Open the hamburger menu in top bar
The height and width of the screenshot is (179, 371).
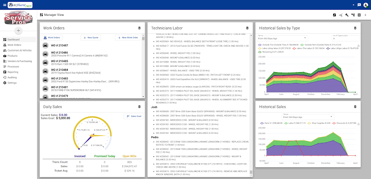5,5
